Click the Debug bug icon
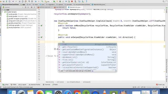 point(60,1)
